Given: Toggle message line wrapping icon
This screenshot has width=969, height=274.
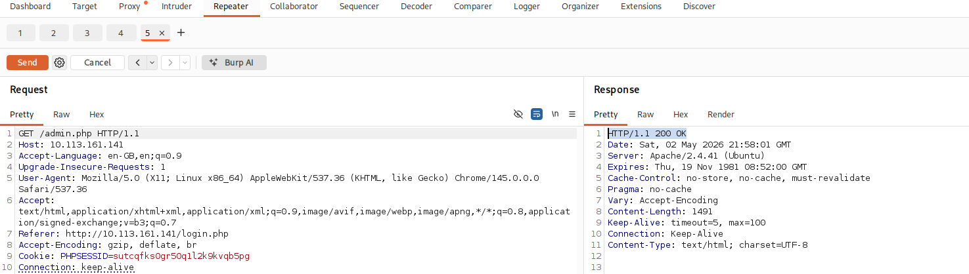Looking at the screenshot, I should (537, 114).
